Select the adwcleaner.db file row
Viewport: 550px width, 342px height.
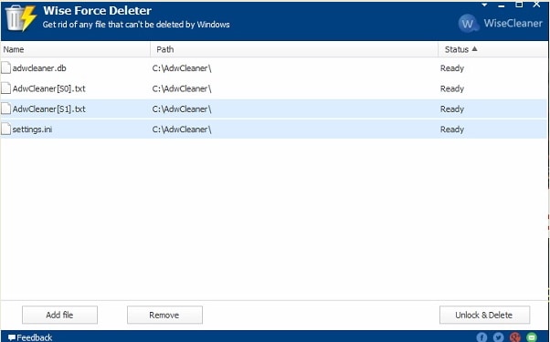(273, 68)
